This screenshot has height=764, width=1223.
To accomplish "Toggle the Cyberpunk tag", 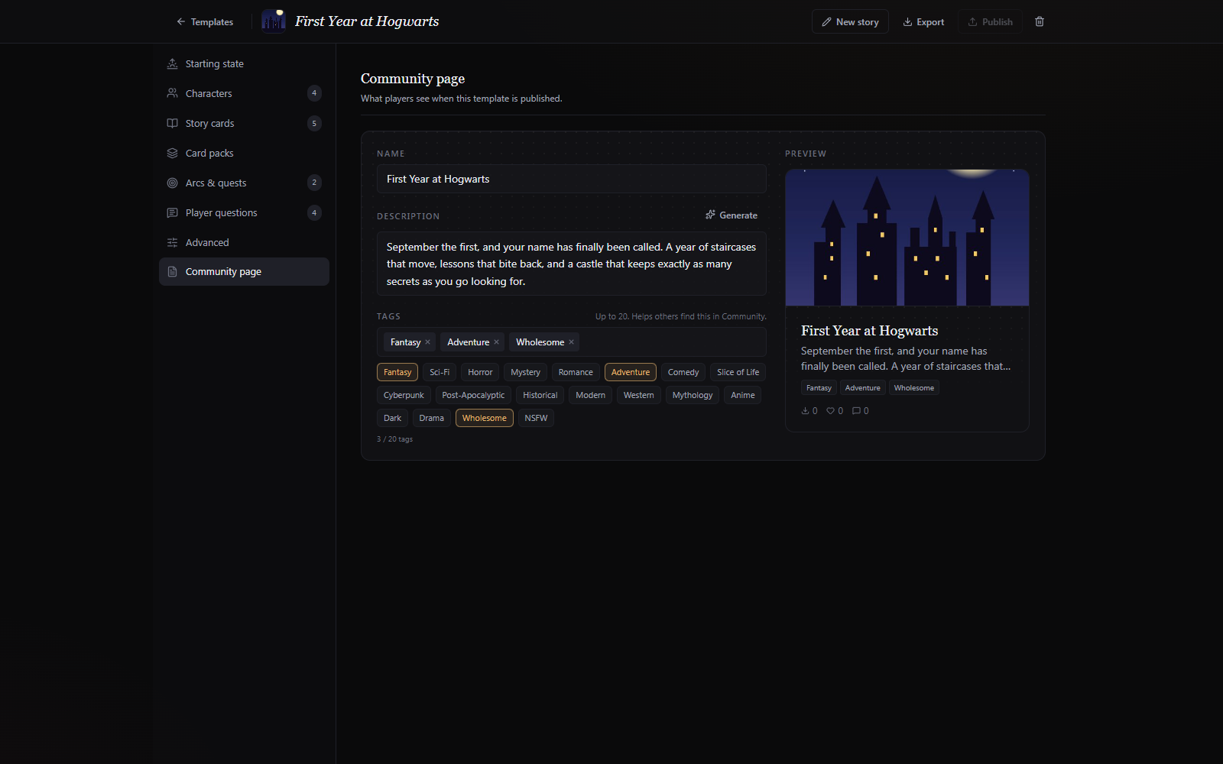I will pyautogui.click(x=404, y=395).
